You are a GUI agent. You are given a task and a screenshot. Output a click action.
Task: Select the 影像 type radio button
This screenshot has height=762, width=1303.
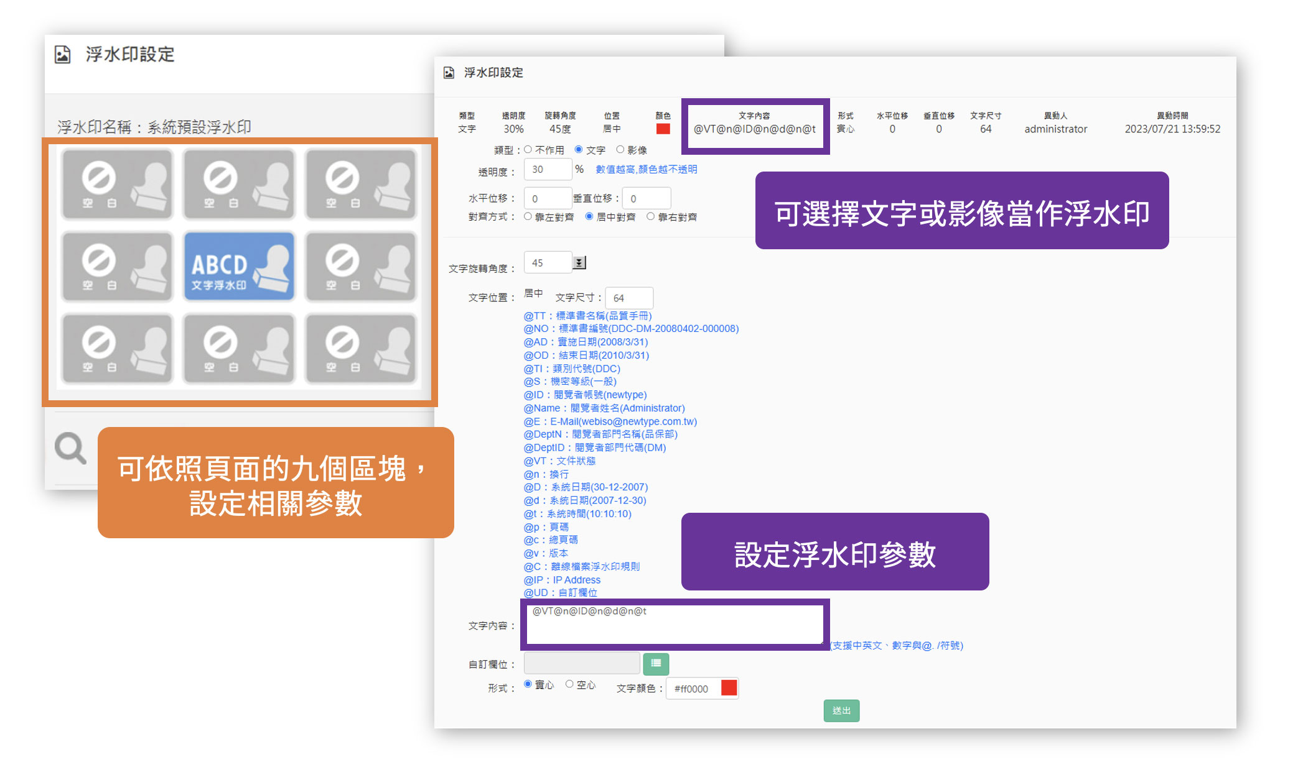[x=620, y=149]
